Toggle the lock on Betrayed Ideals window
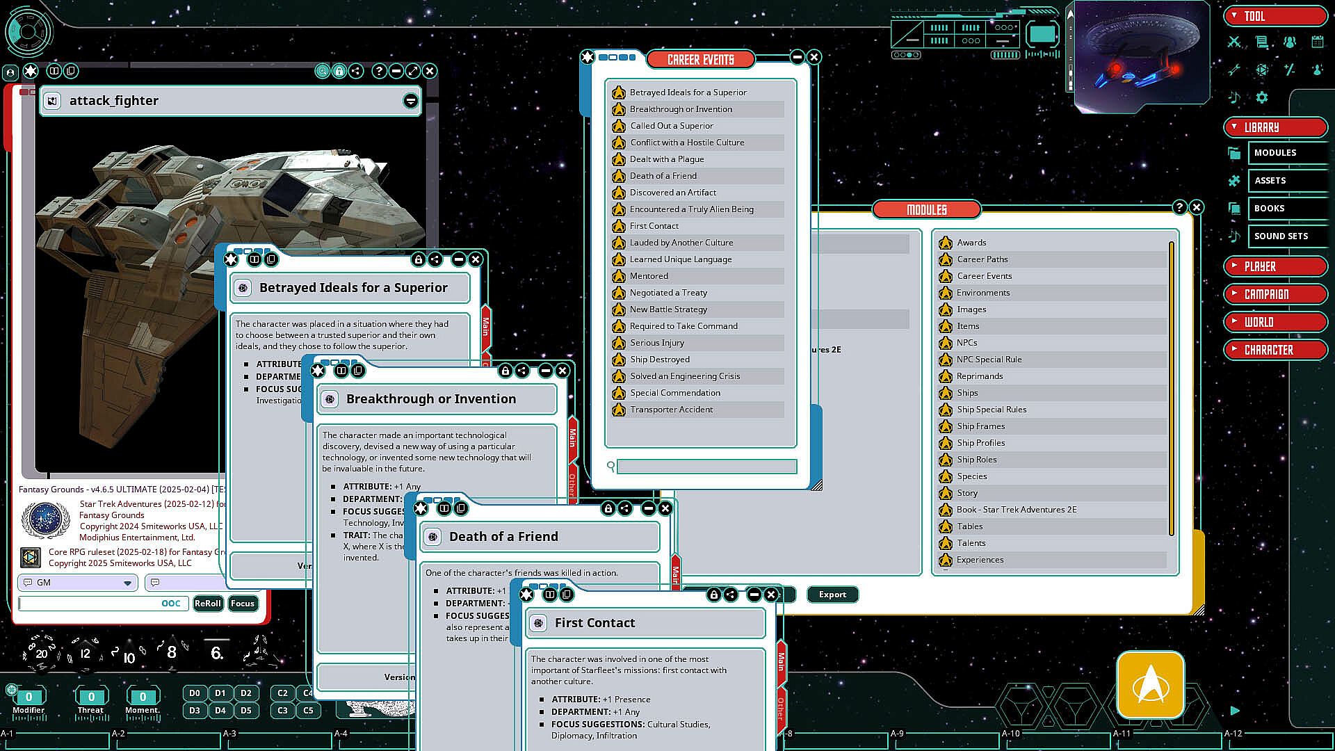1335x751 pixels. pyautogui.click(x=418, y=259)
